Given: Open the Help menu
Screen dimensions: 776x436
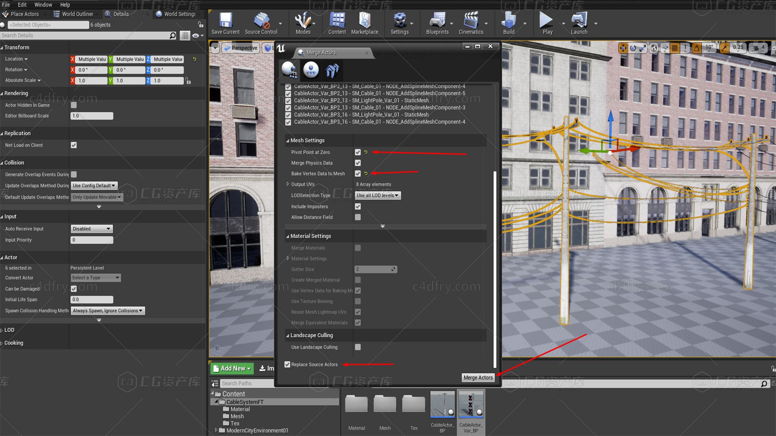Looking at the screenshot, I should coord(65,5).
